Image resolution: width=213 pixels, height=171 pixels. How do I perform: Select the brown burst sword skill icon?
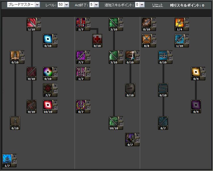pos(146,22)
